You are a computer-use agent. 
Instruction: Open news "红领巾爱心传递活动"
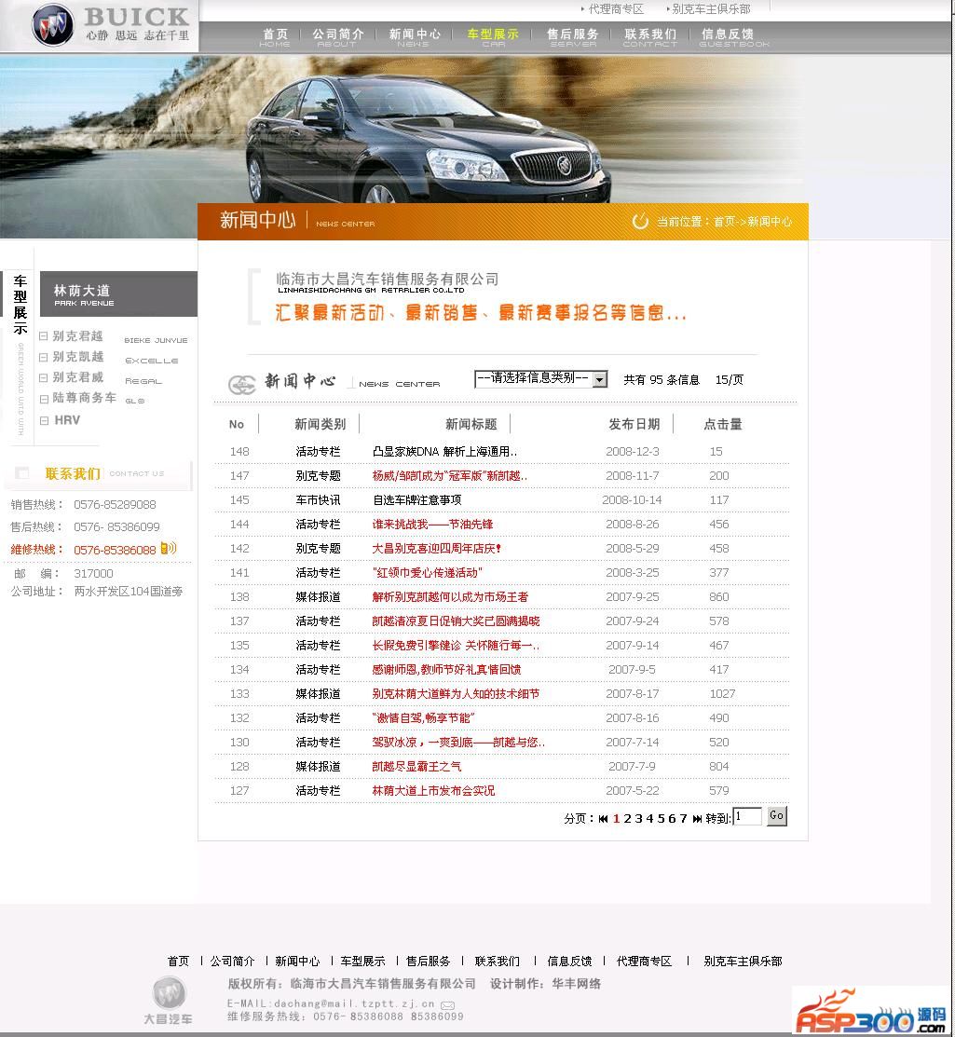[x=428, y=573]
